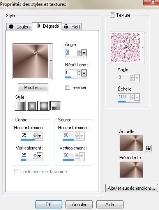
Task: Click the Précédente gradient swatch
Action: [131, 169]
